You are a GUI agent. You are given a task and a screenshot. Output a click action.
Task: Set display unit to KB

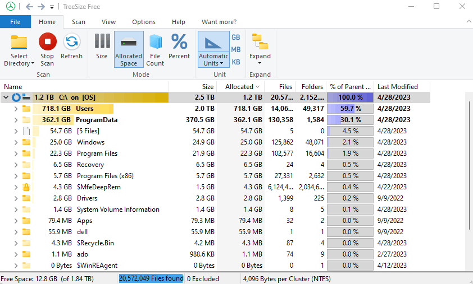coord(236,62)
